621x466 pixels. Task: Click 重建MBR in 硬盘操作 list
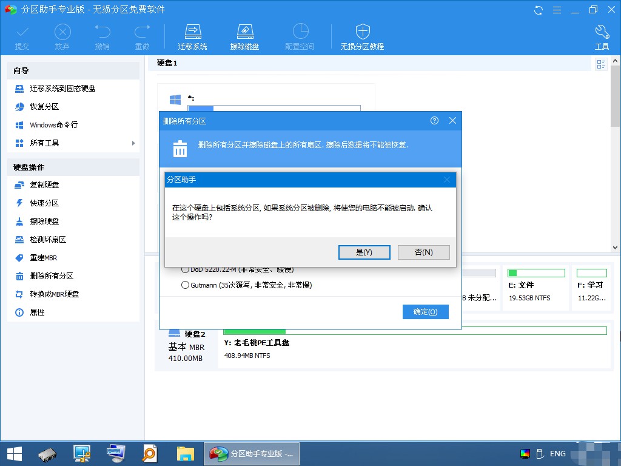pyautogui.click(x=44, y=257)
